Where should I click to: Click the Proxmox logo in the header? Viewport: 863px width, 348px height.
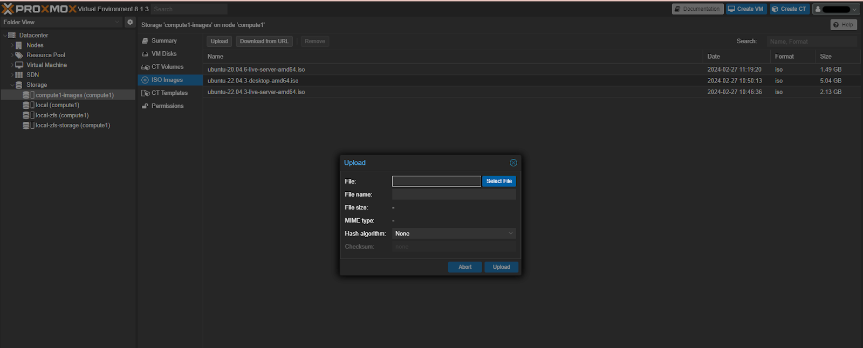[39, 9]
